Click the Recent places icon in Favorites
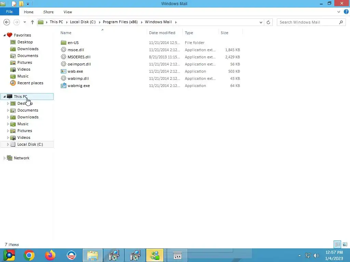Image resolution: width=350 pixels, height=262 pixels. [13, 83]
